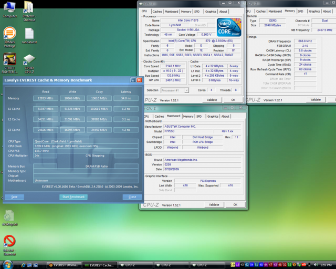
Task: Click Validate in CPU-Z mainboard window
Action: pos(214,205)
